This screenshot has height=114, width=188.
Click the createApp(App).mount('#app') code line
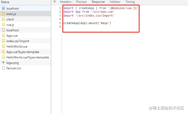87,23
